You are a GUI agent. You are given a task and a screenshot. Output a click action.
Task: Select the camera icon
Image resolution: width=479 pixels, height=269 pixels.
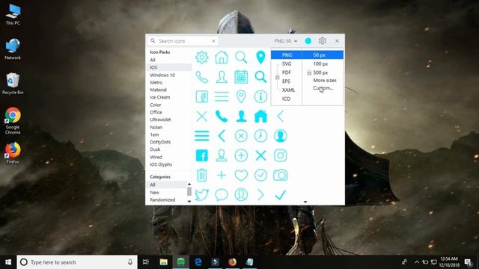280,175
